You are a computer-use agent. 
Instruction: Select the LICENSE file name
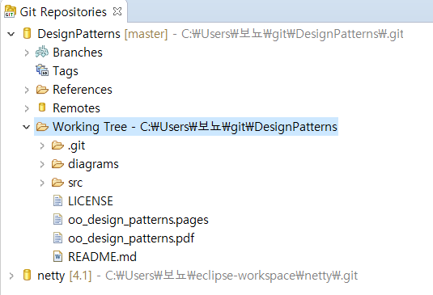click(x=91, y=201)
